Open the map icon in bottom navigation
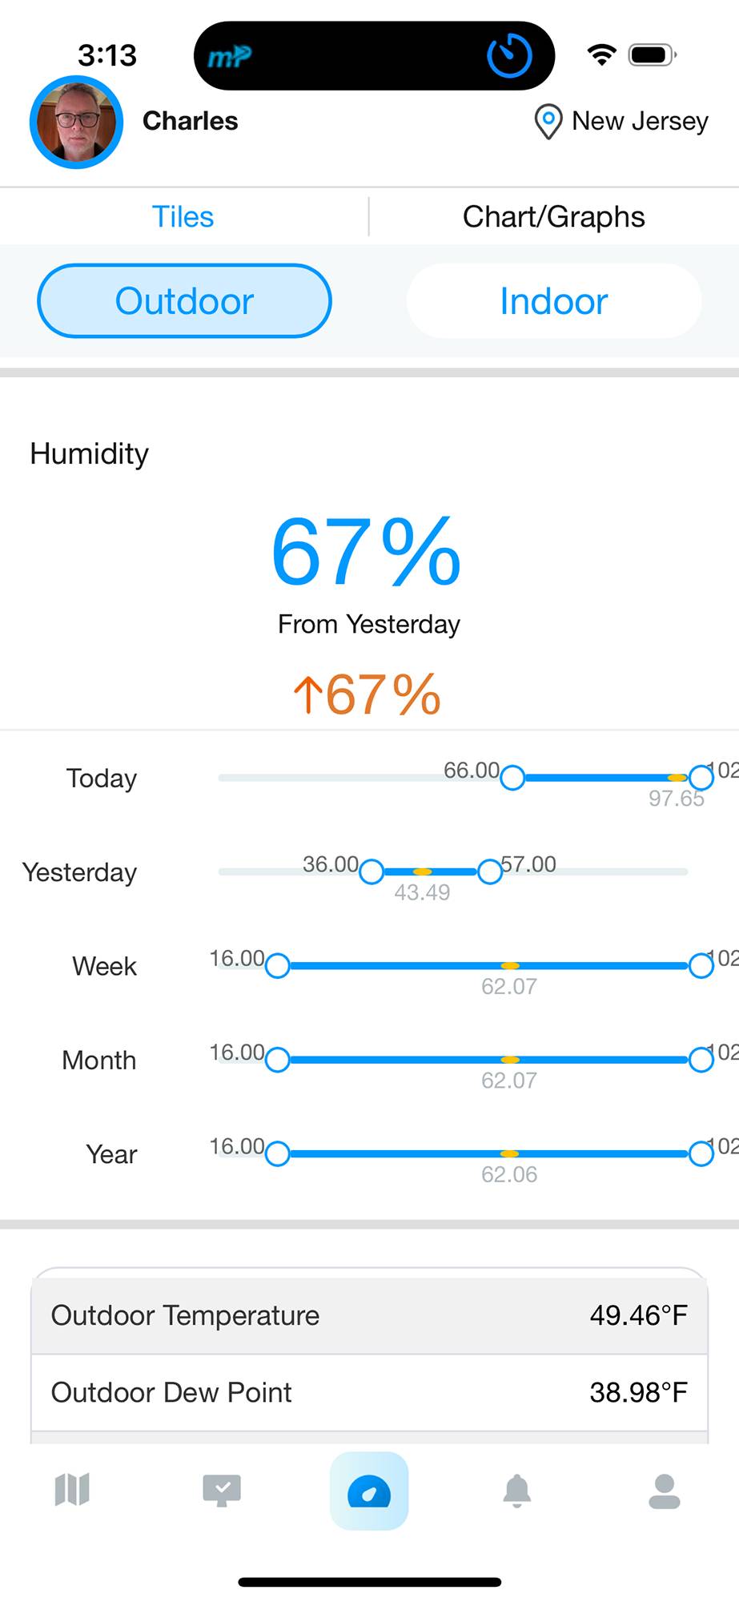The image size is (739, 1602). tap(72, 1490)
